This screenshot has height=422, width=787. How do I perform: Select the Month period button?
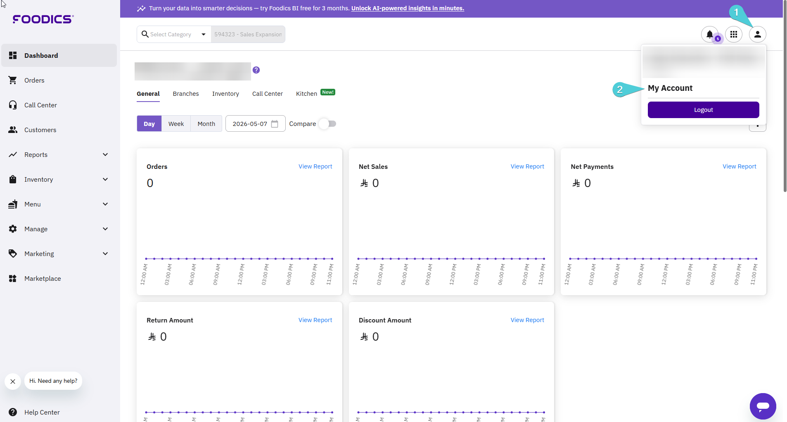pos(206,124)
